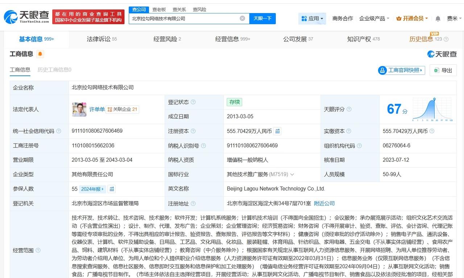Click the business term 2013-03-05 至 2043-03-04

(x=102, y=160)
